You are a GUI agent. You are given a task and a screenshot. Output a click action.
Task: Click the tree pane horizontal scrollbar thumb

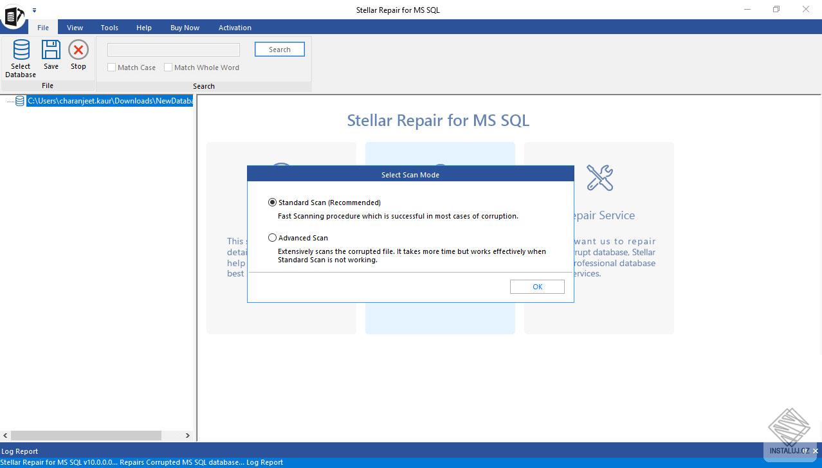[x=86, y=435]
